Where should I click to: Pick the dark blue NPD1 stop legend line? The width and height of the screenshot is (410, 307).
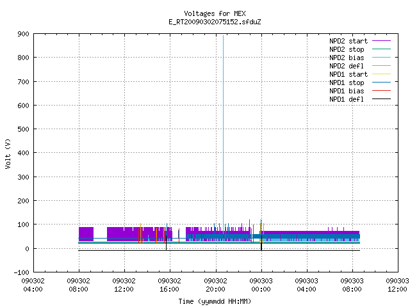click(381, 83)
